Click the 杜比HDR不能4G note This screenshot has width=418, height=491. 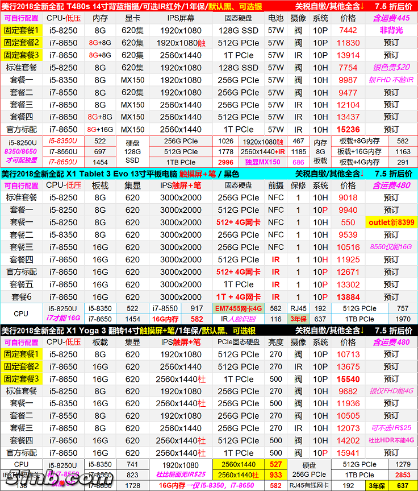(391, 441)
